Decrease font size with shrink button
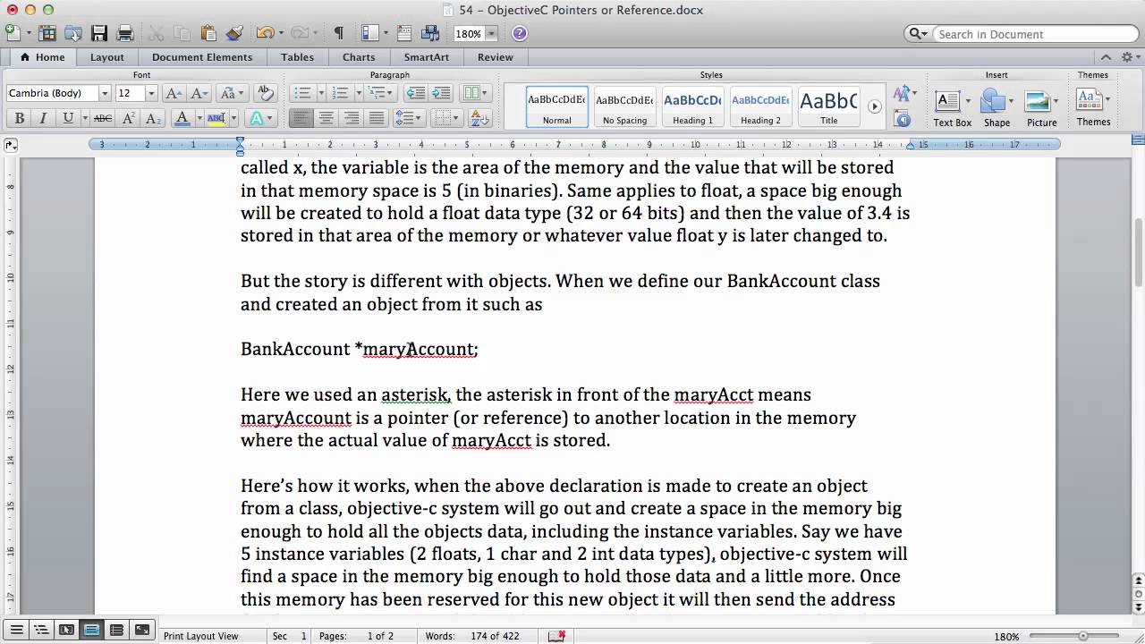This screenshot has height=644, width=1145. (x=199, y=93)
